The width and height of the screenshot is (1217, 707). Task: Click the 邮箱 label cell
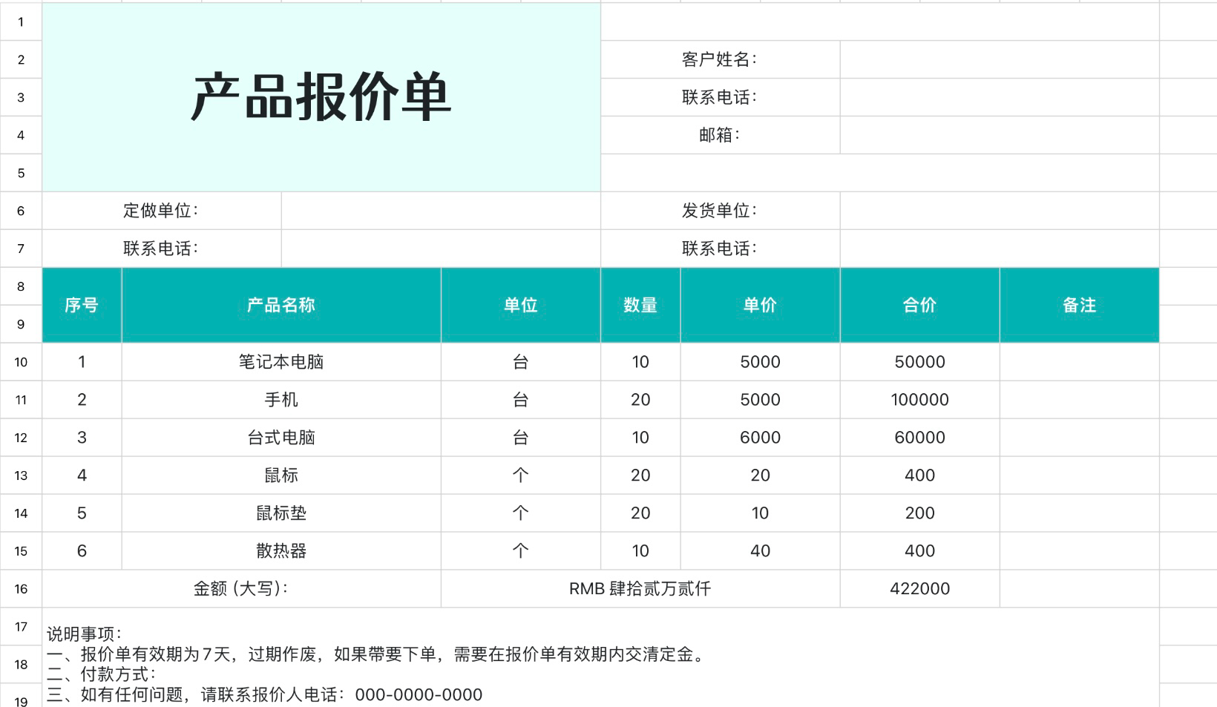(720, 135)
